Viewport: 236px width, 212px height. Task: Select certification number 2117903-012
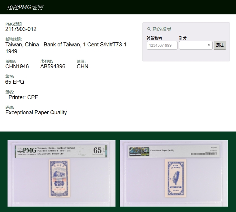point(21,29)
